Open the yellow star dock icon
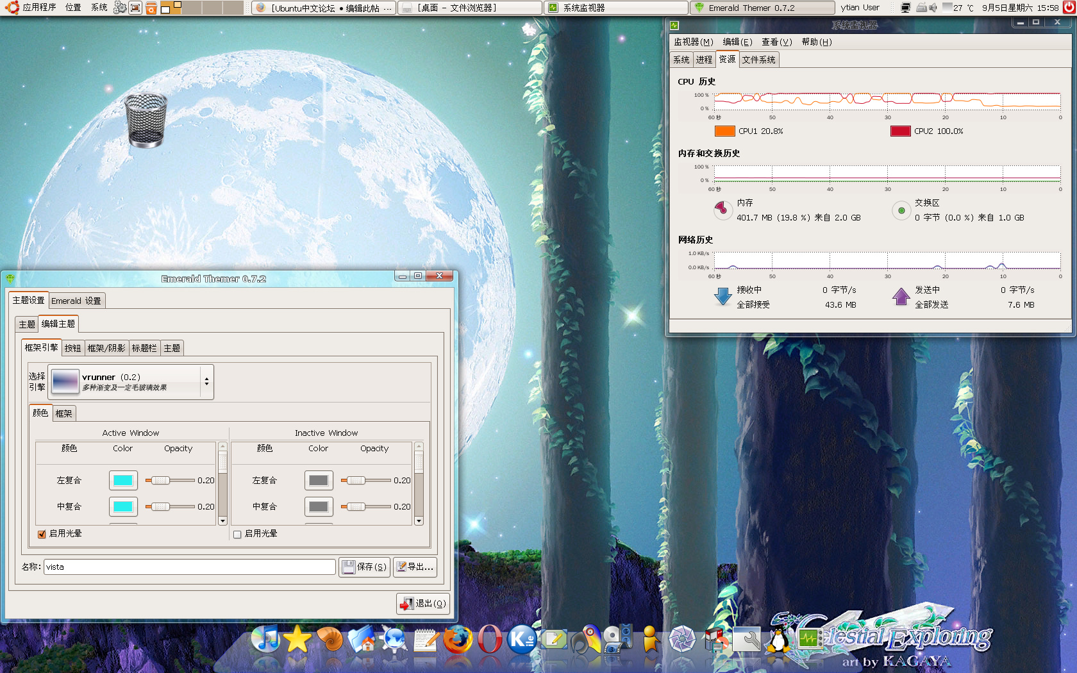The width and height of the screenshot is (1077, 673). [x=297, y=638]
